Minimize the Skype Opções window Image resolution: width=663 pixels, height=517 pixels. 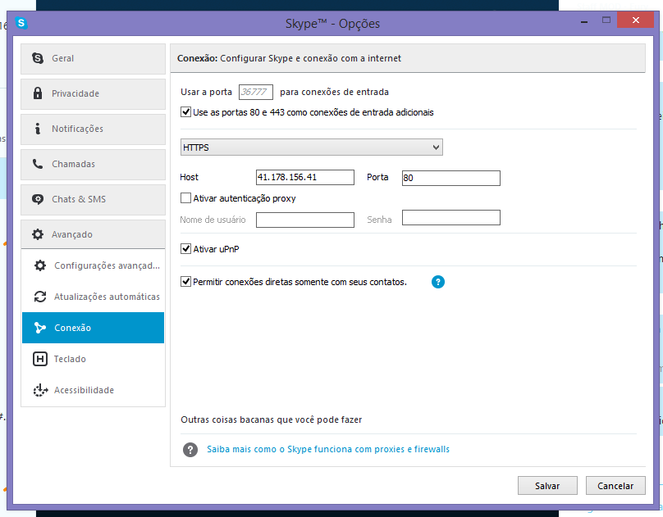point(584,21)
